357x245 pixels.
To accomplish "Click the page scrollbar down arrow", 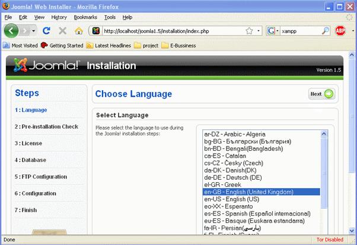I will coord(352,231).
